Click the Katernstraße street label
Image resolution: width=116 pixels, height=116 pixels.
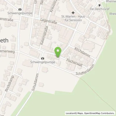(44, 35)
